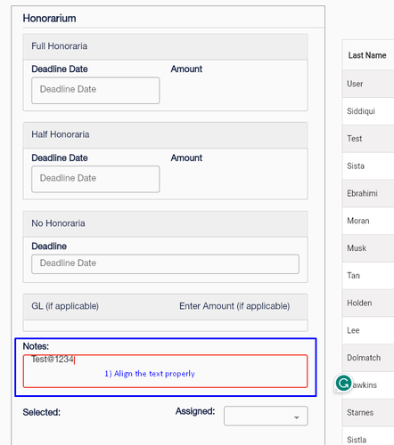Click the Last Name column header
The height and width of the screenshot is (445, 394).
(367, 55)
